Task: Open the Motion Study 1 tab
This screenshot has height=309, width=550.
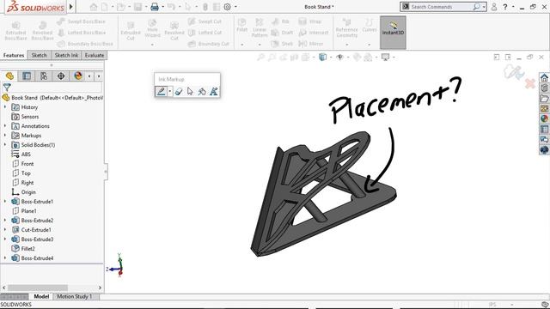Action: coord(74,296)
